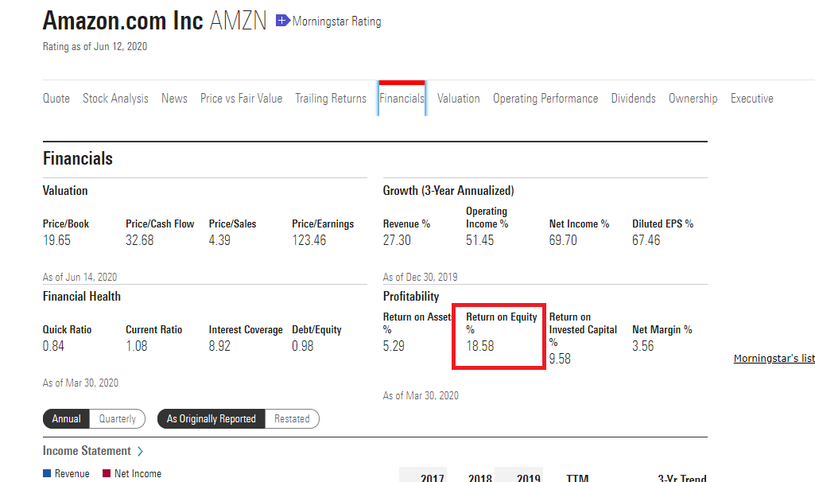Click the 2019 column header
The width and height of the screenshot is (815, 482).
(x=529, y=478)
